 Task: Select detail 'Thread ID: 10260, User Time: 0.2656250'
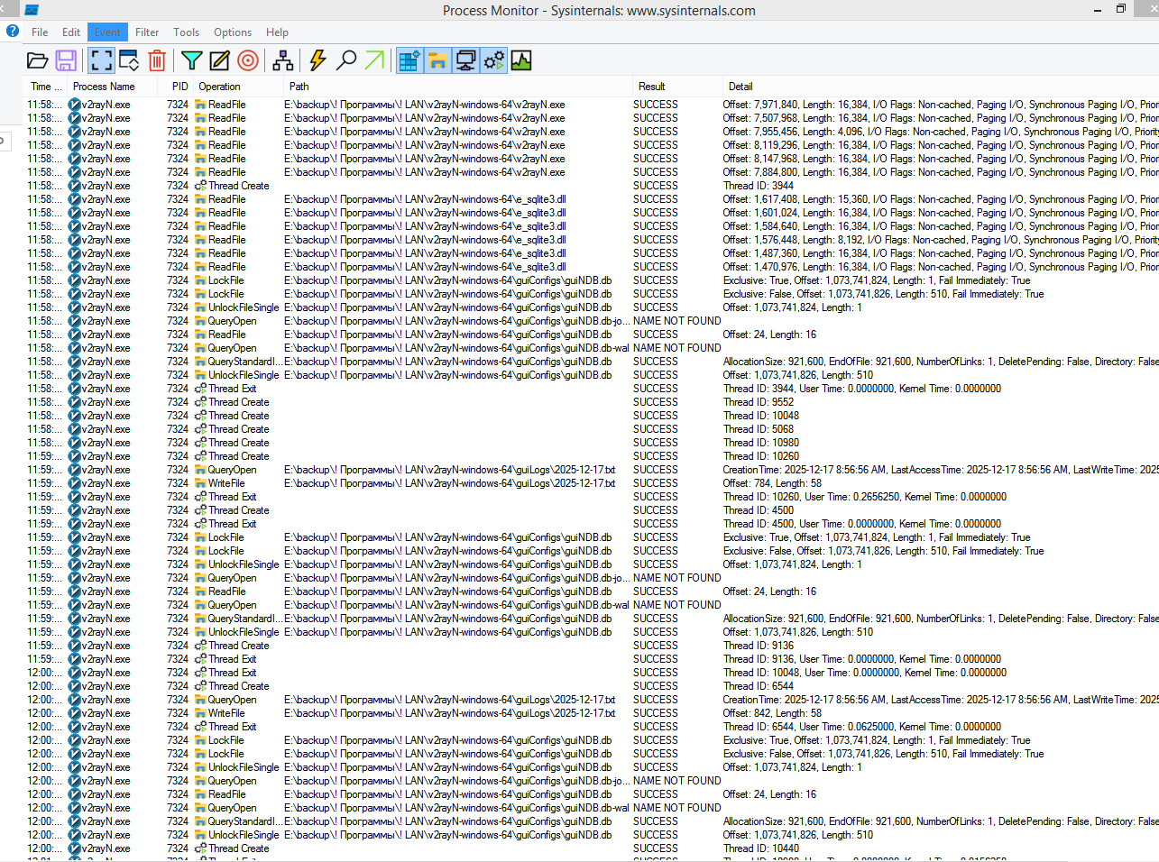865,497
